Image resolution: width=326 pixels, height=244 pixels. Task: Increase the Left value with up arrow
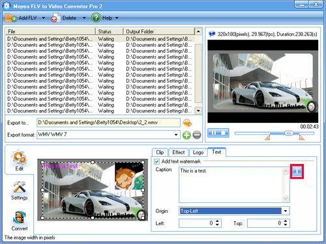pyautogui.click(x=217, y=221)
